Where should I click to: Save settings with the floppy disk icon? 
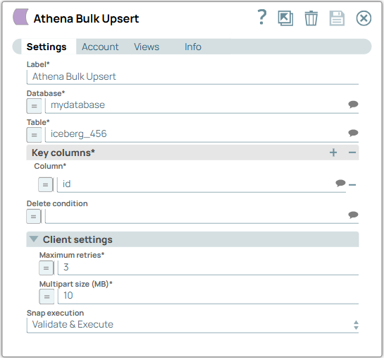tap(337, 18)
